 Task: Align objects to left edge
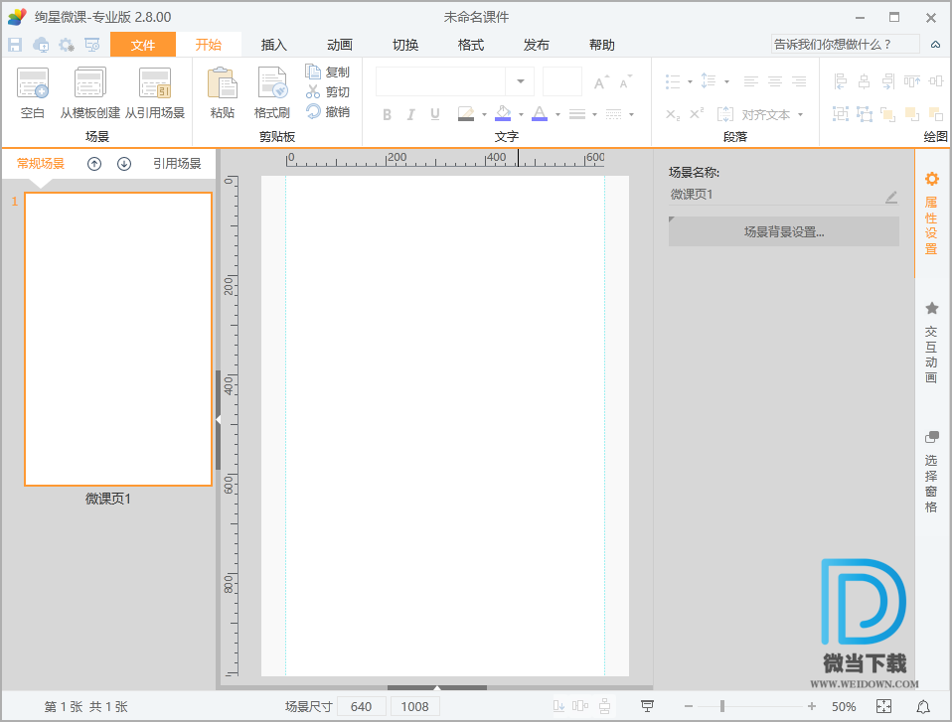coord(841,81)
